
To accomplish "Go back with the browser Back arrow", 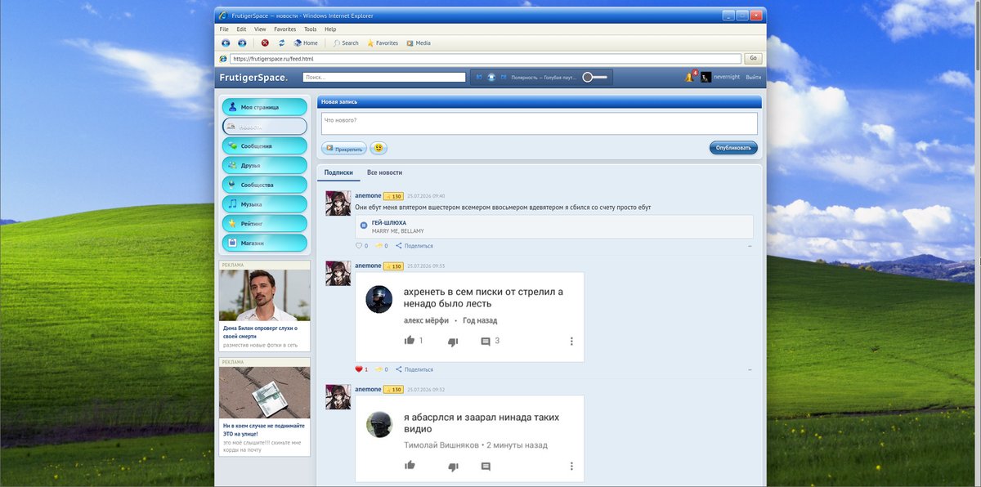I will point(226,42).
